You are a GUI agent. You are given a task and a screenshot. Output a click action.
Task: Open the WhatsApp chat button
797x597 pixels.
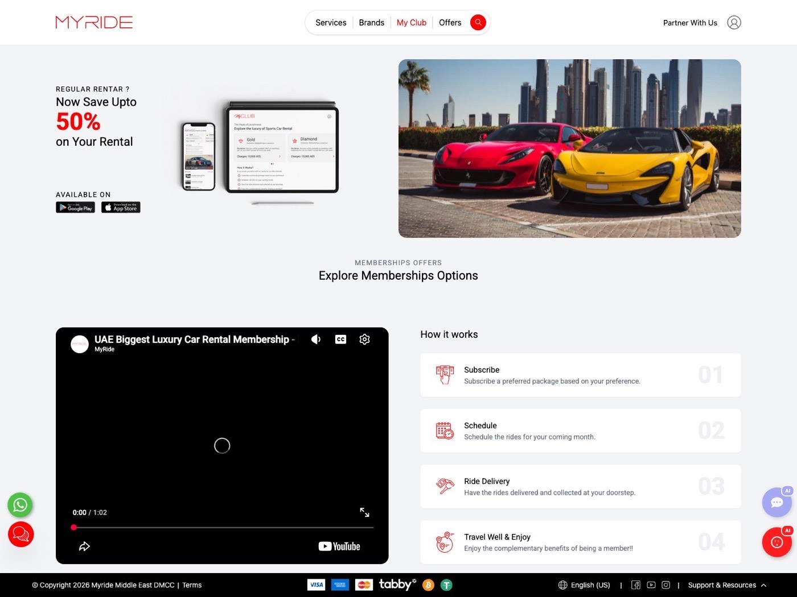(20, 505)
